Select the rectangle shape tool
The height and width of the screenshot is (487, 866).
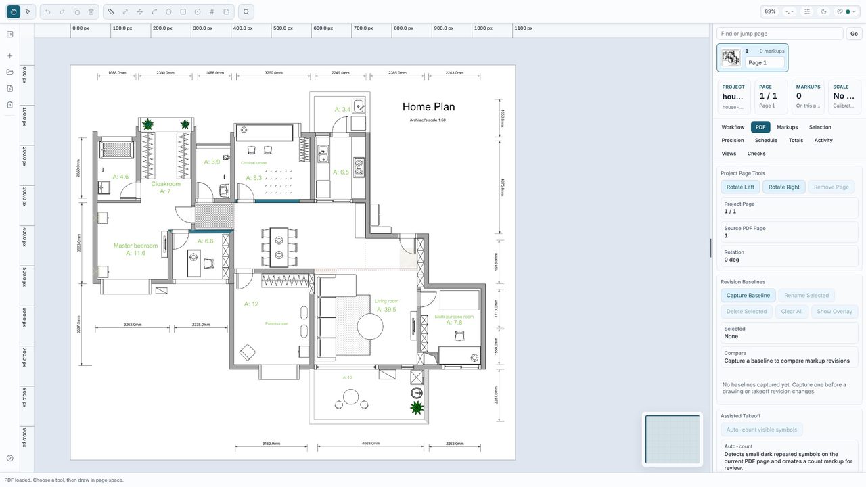pos(183,11)
